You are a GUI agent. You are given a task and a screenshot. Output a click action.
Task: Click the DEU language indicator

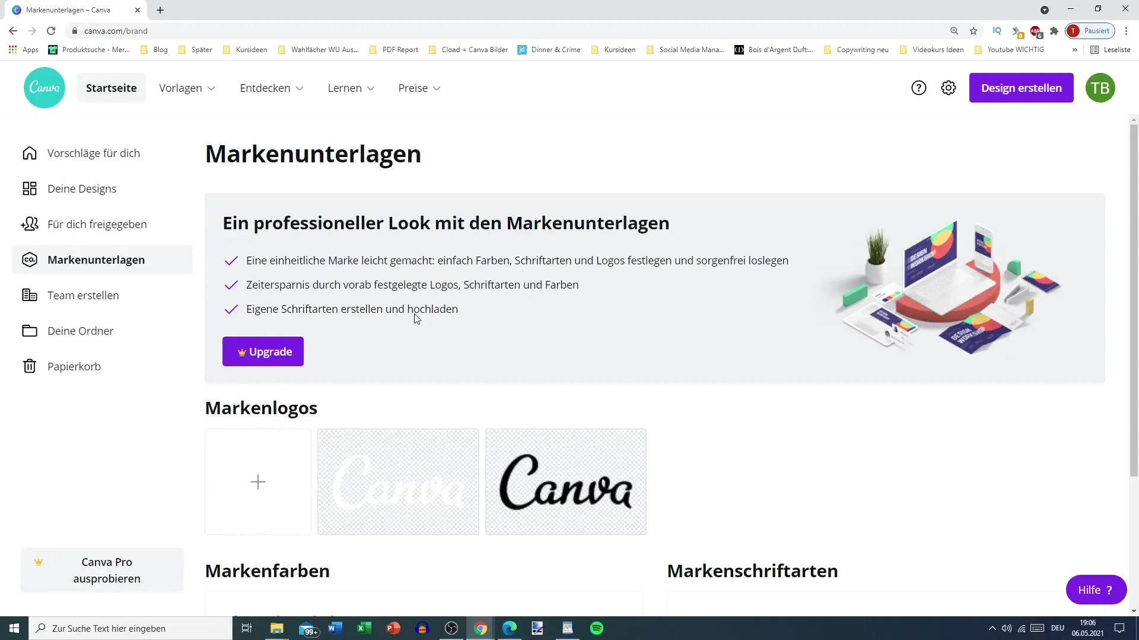1057,628
